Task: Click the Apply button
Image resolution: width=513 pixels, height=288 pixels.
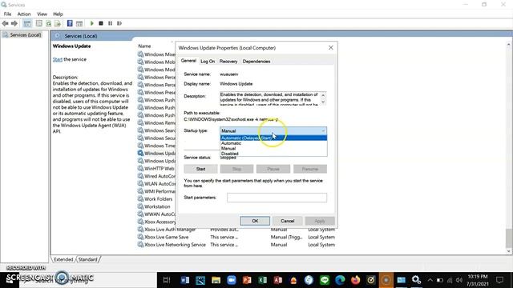Action: click(x=320, y=221)
